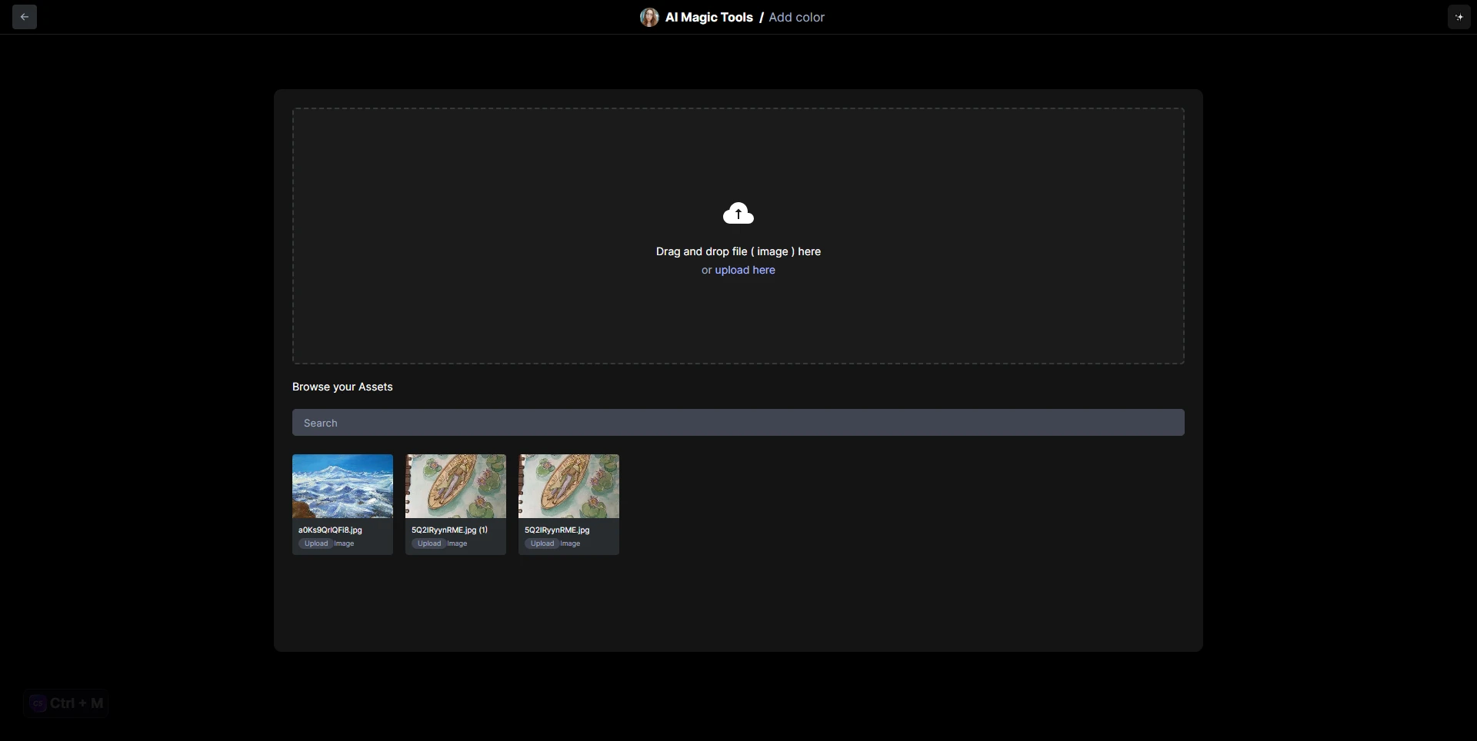Open the AI Magic Tools breadcrumb
Image resolution: width=1477 pixels, height=741 pixels.
(709, 17)
